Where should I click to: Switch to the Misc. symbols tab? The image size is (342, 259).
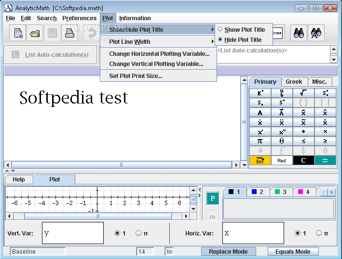319,82
